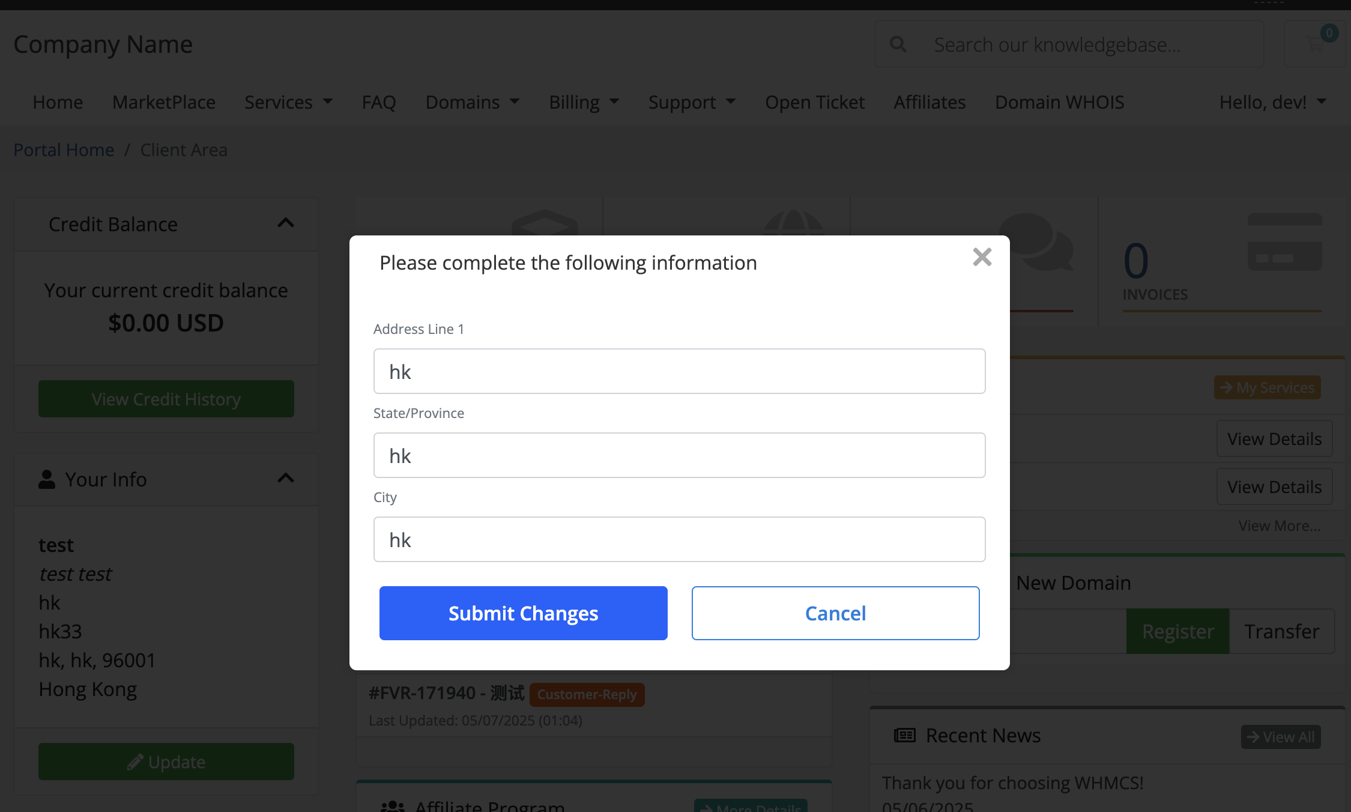Collapse the Credit Balance panel chevron
The image size is (1351, 812).
click(286, 223)
